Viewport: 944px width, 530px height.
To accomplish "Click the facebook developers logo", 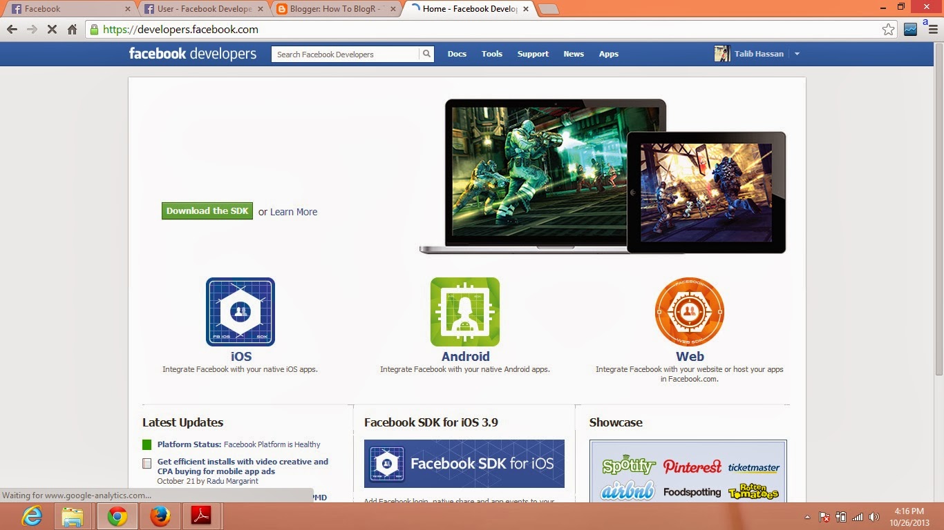I will pyautogui.click(x=192, y=53).
